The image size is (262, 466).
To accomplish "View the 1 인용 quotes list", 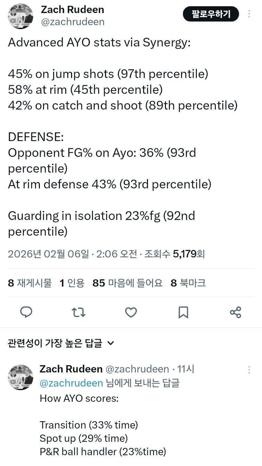I will 72,283.
